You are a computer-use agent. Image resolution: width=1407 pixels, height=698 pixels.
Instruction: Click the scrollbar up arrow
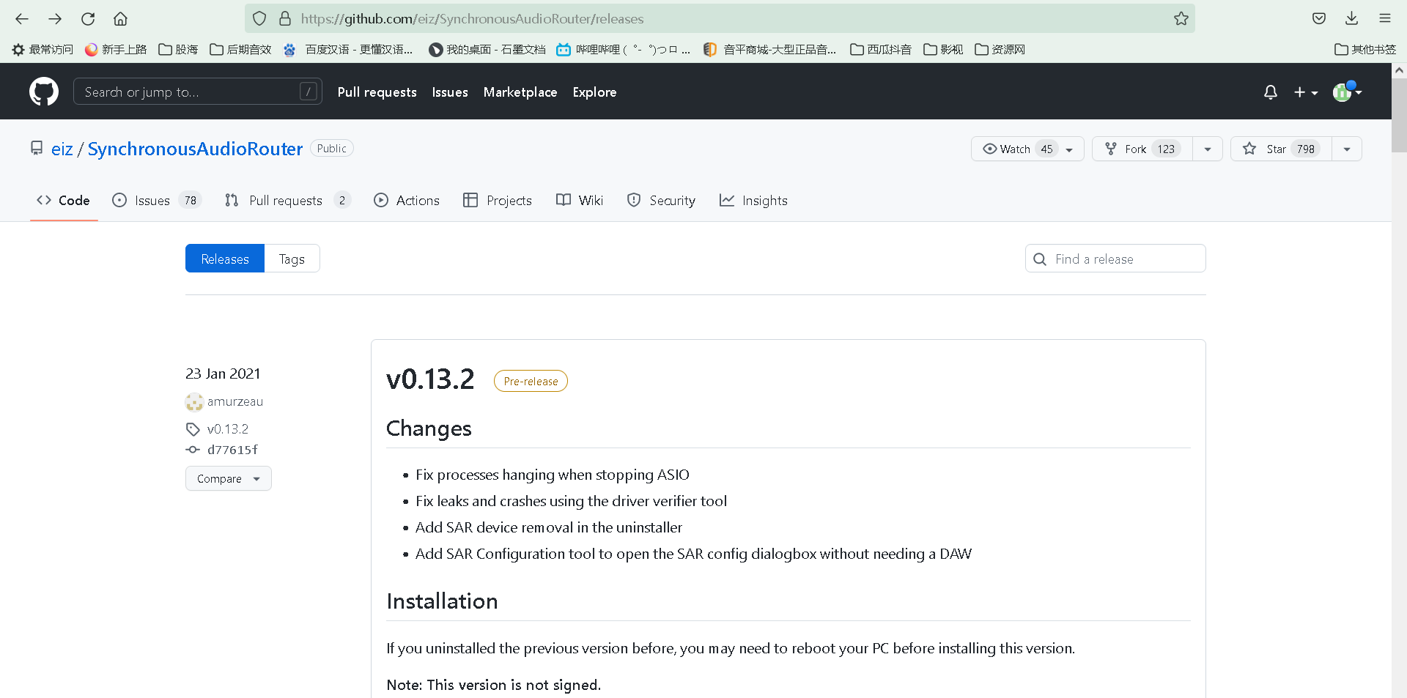click(1399, 70)
